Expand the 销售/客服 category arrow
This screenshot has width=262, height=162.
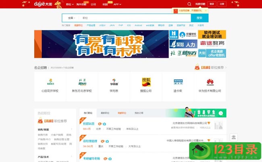coord(71,129)
